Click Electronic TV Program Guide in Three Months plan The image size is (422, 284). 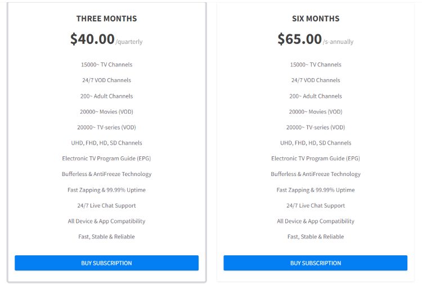(106, 159)
